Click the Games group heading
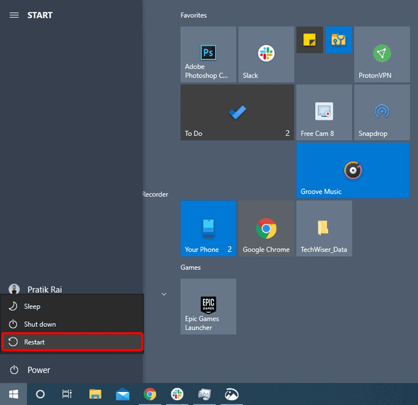Viewport: 418px width, 405px height. (190, 267)
